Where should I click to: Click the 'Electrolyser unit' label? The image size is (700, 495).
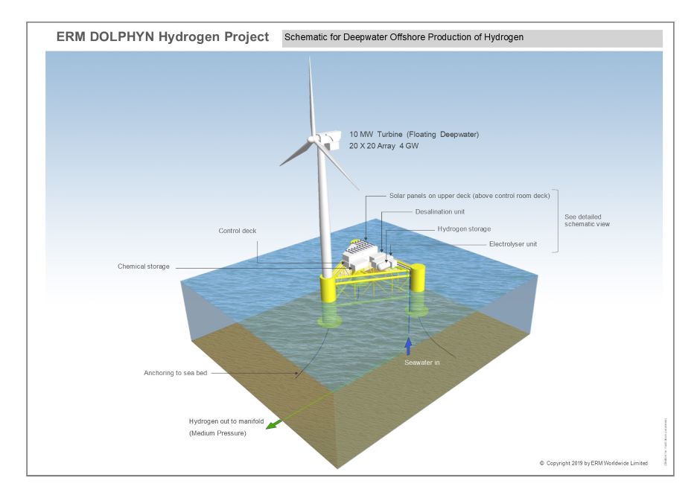point(513,243)
